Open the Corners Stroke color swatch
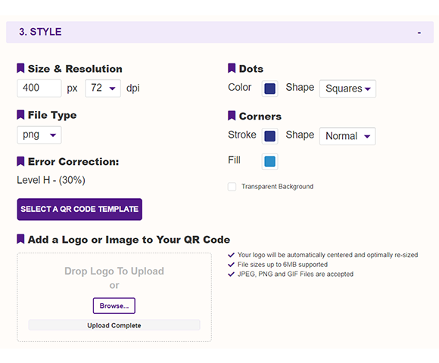This screenshot has width=439, height=363. coord(270,136)
